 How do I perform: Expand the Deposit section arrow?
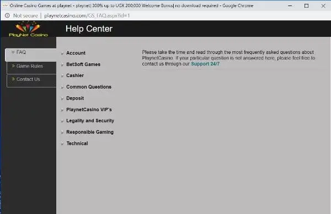(x=62, y=98)
